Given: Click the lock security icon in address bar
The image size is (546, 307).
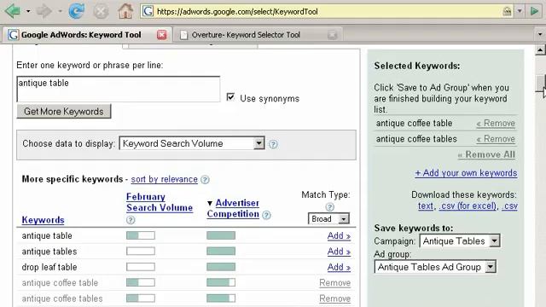Looking at the screenshot, I should [507, 11].
